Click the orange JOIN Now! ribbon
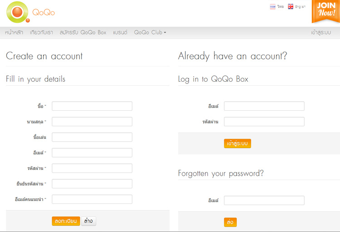The width and height of the screenshot is (340, 232). point(325,11)
